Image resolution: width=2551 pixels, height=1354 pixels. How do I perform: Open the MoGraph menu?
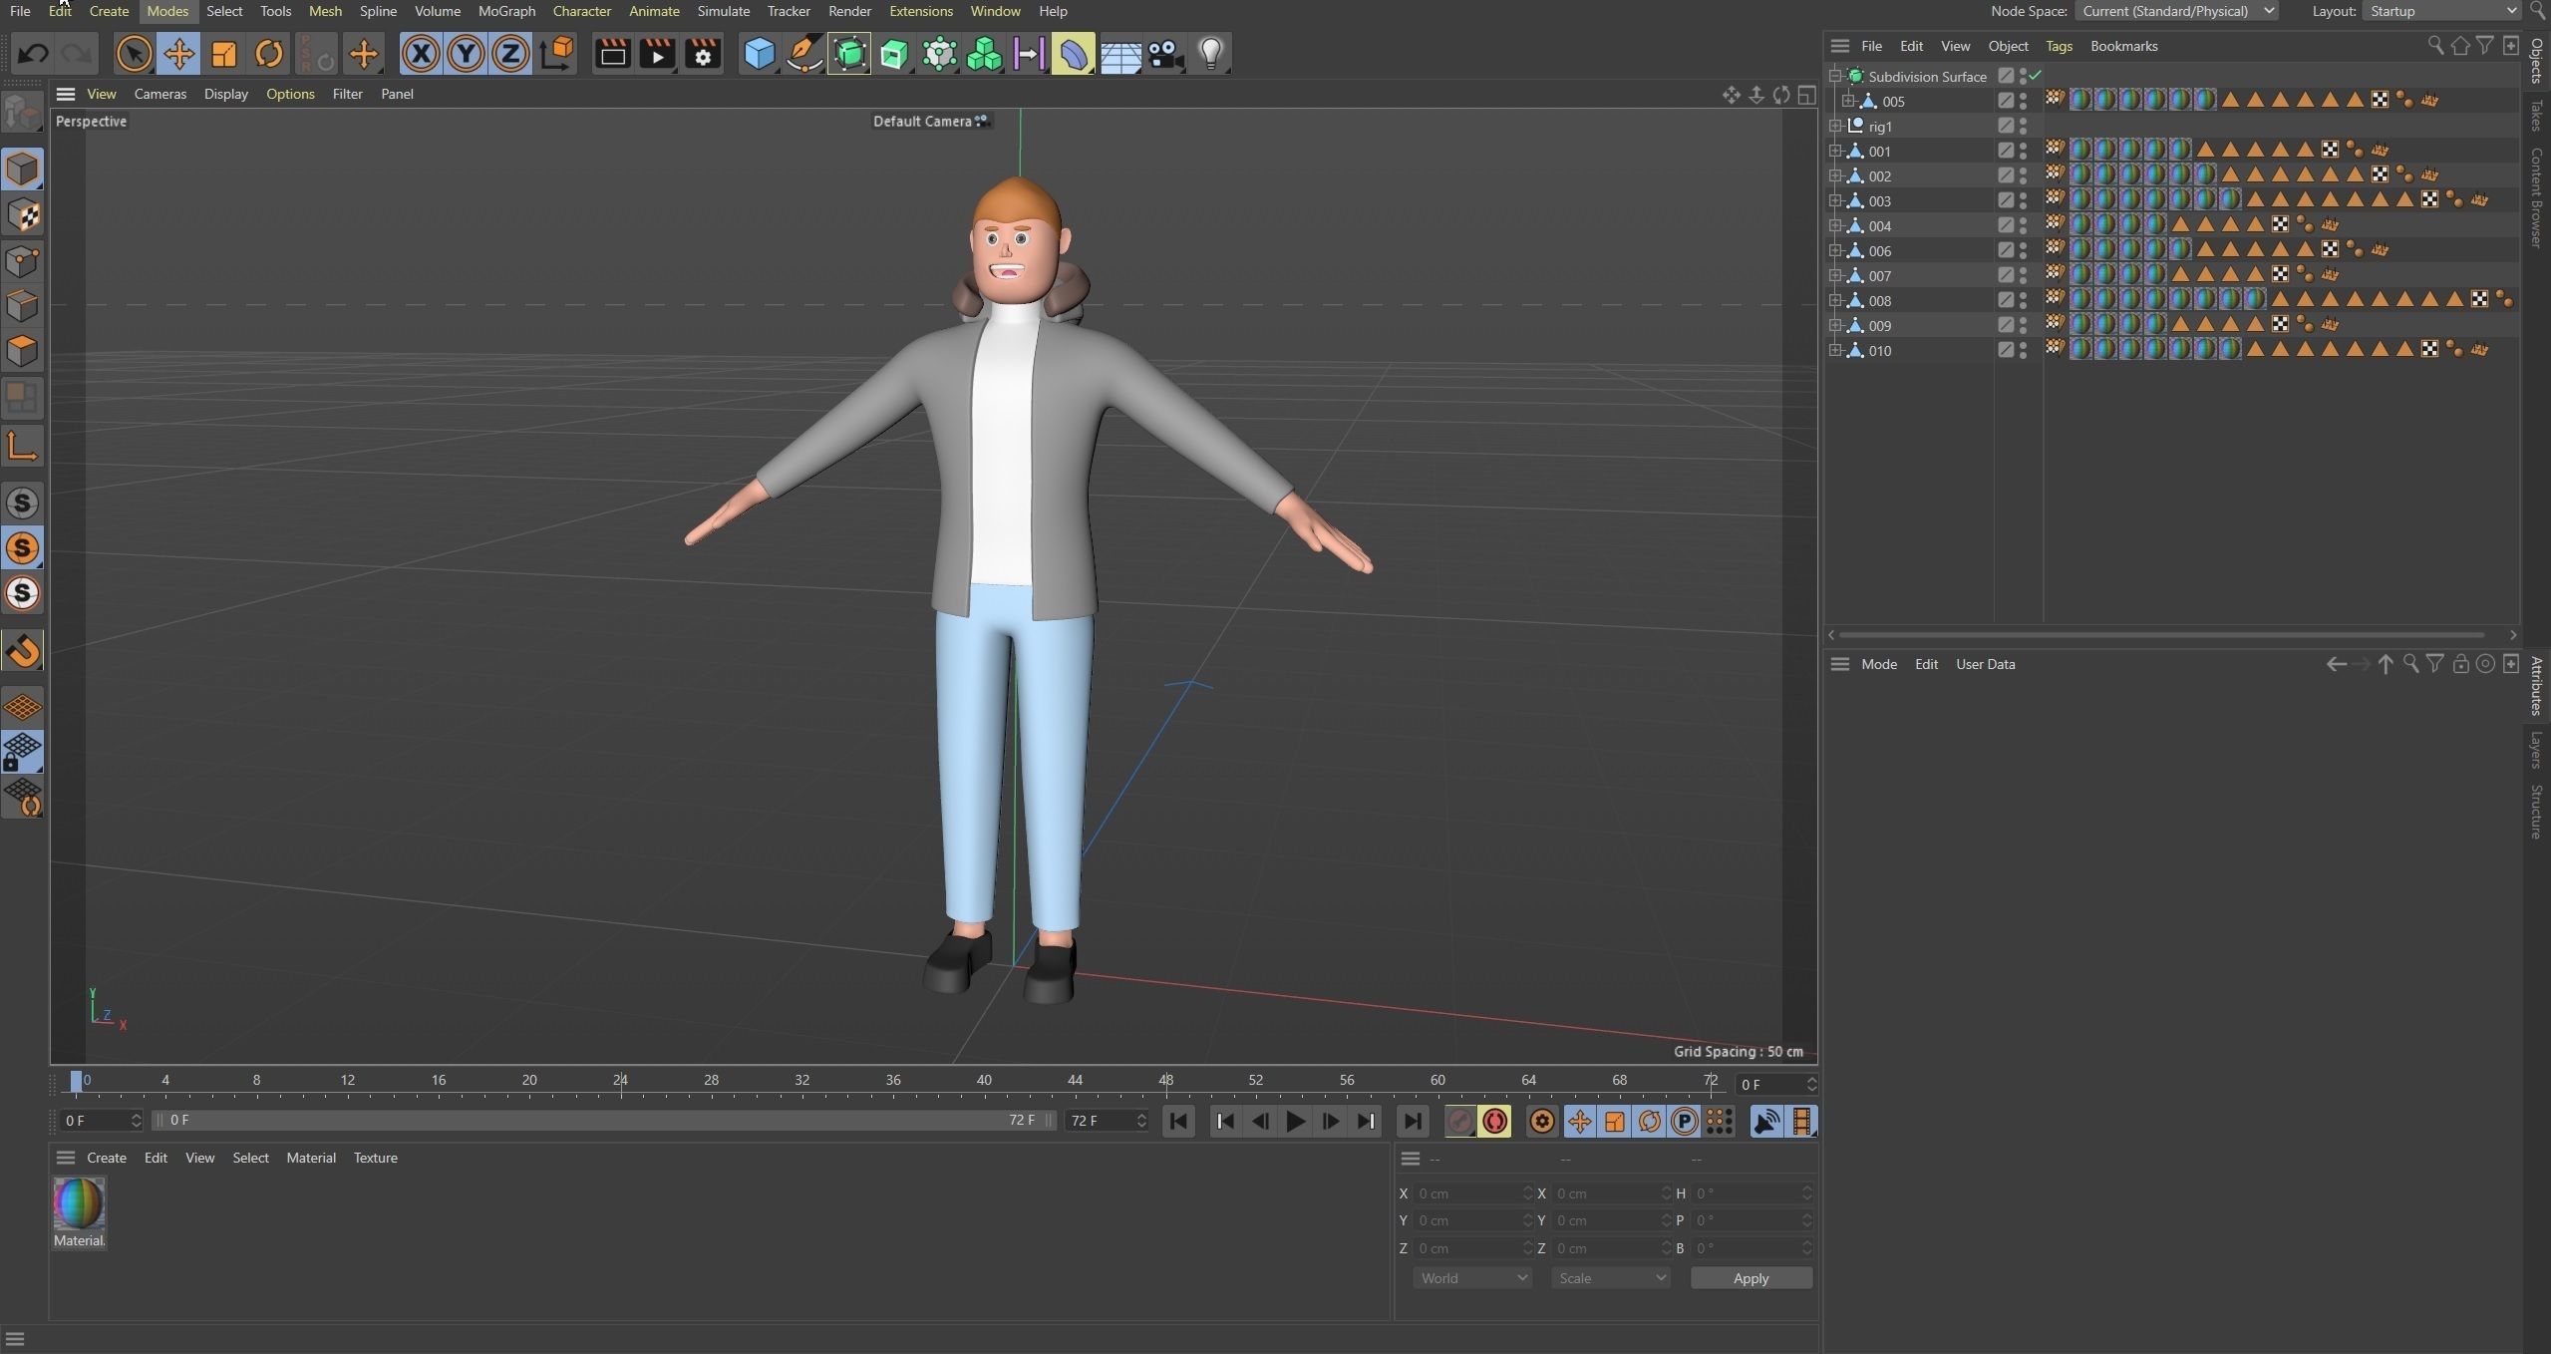506,11
